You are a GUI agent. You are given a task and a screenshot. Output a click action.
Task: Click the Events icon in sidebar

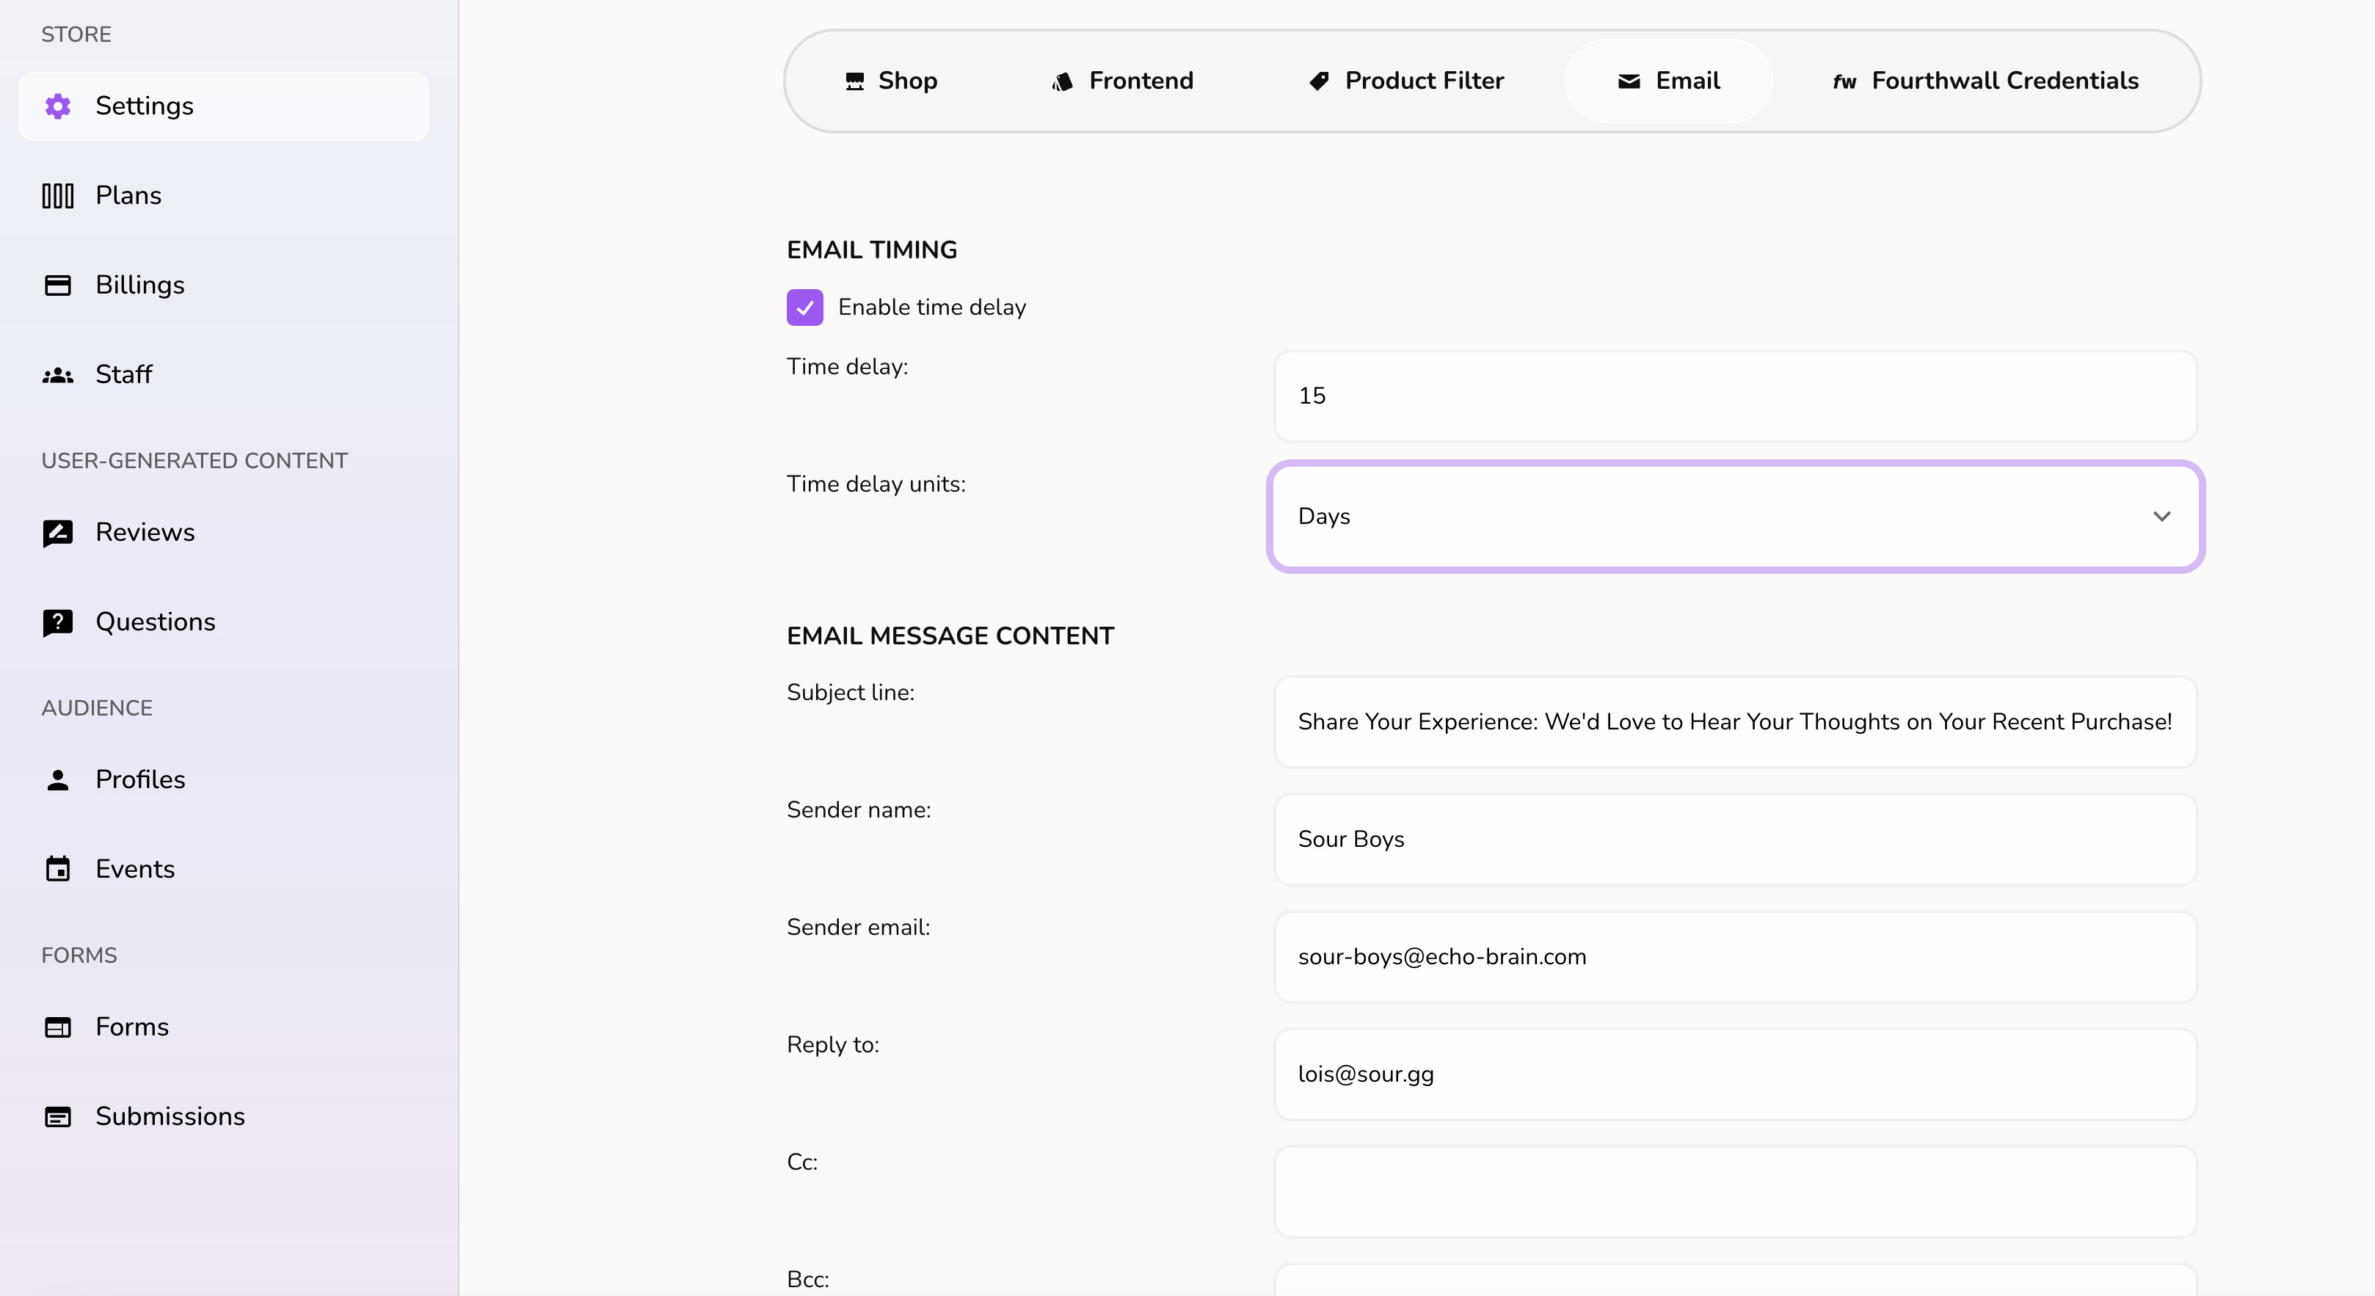point(57,868)
